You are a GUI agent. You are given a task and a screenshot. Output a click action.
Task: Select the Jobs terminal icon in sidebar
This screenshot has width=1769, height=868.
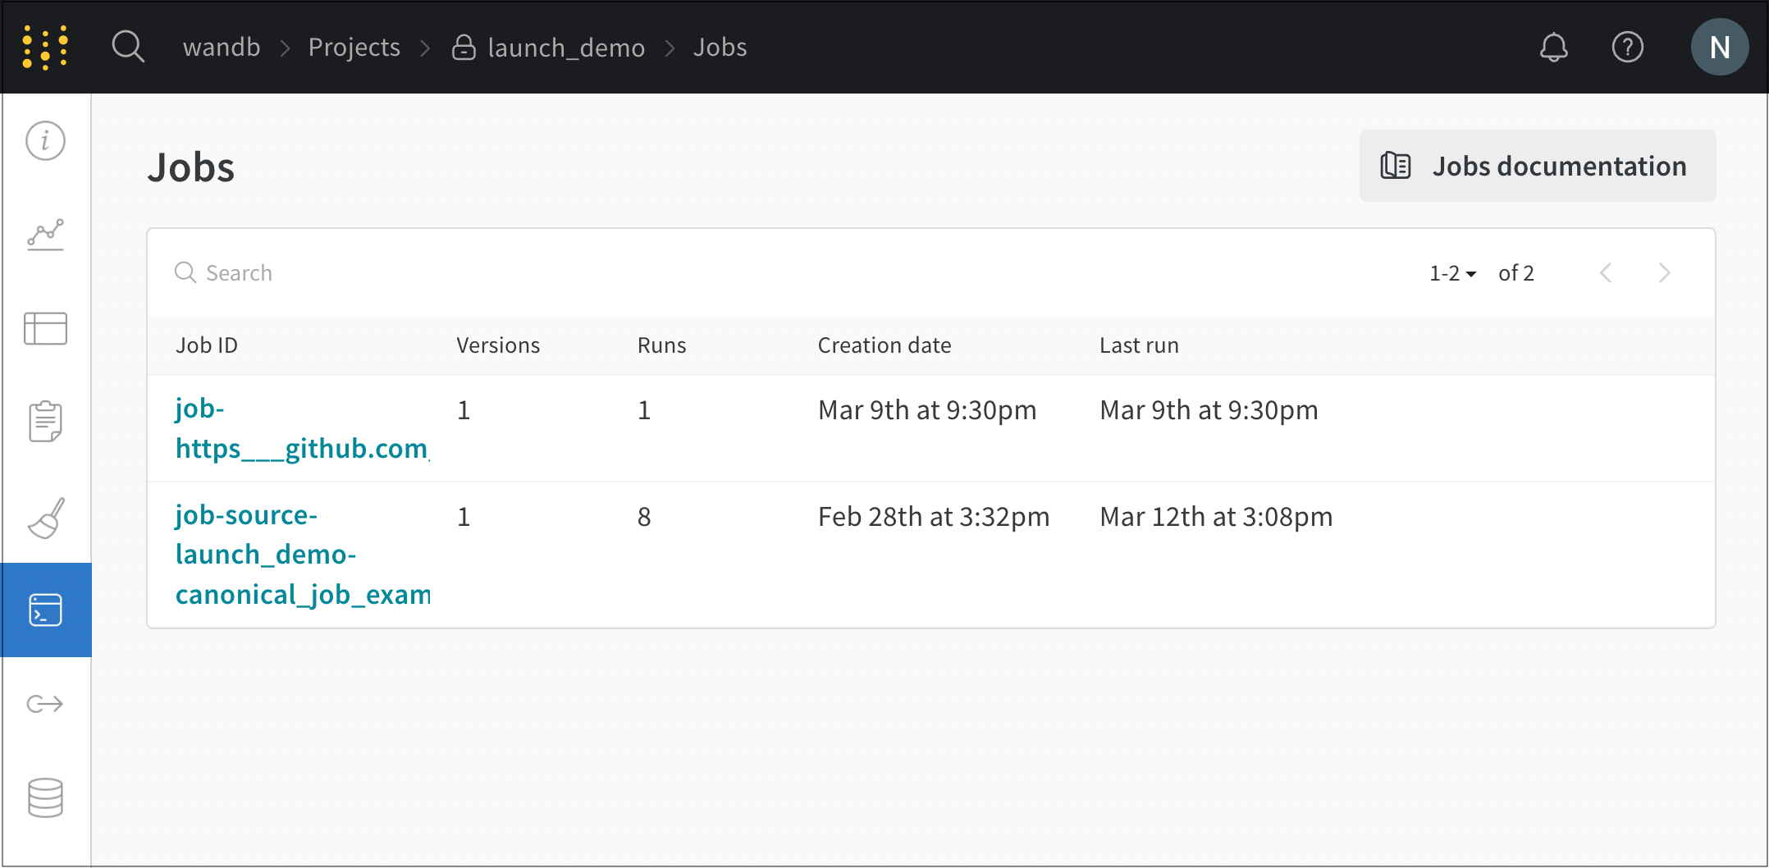click(x=45, y=610)
